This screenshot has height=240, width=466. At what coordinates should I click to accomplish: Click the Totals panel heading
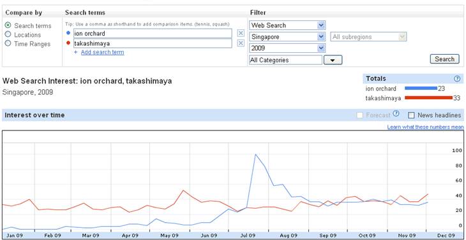coord(376,78)
